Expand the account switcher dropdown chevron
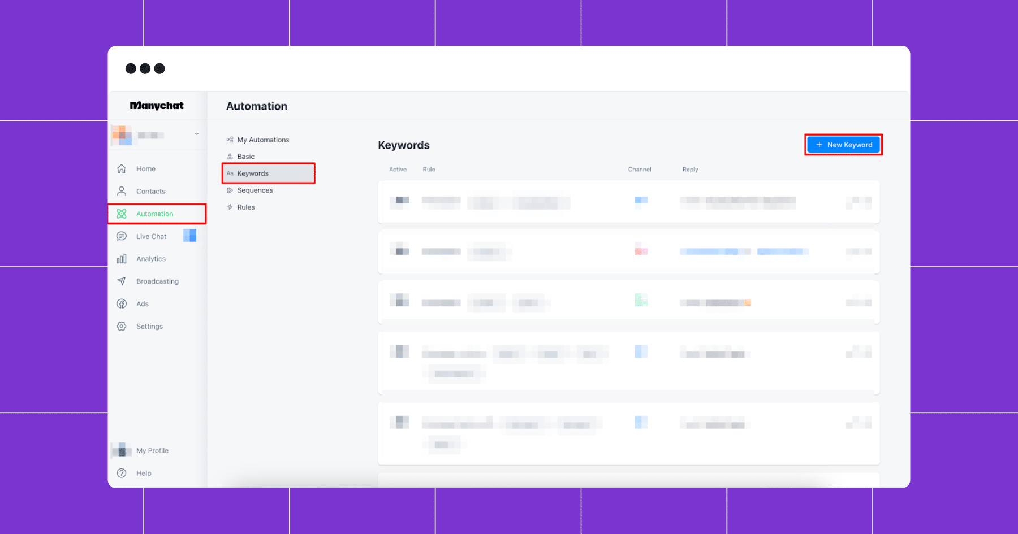Image resolution: width=1018 pixels, height=534 pixels. click(x=197, y=134)
